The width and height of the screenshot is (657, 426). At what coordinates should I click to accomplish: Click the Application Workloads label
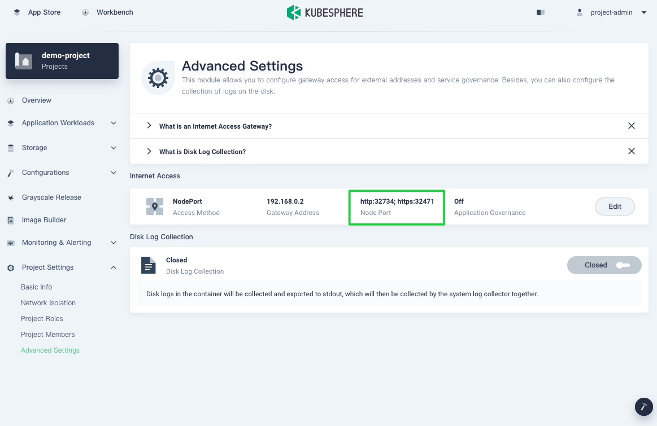[58, 123]
